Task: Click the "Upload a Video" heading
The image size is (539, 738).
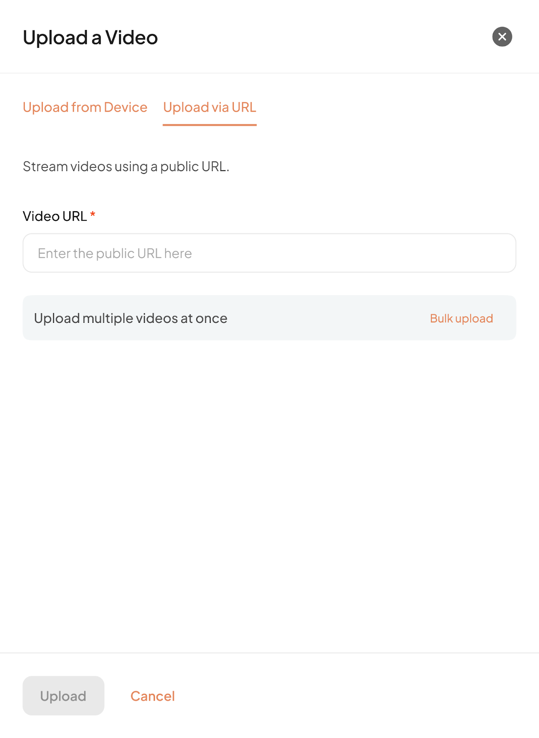Action: point(90,37)
